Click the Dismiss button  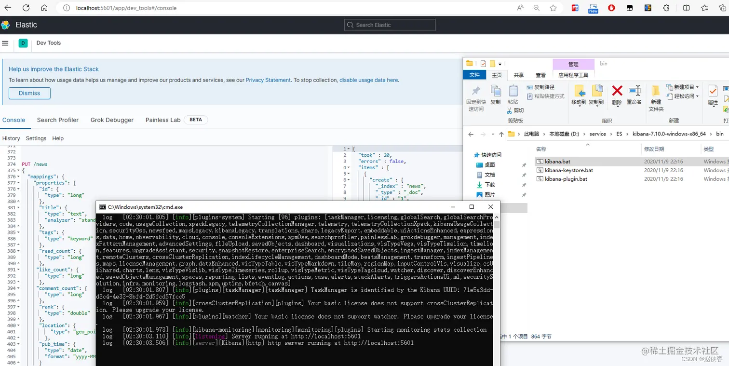29,93
